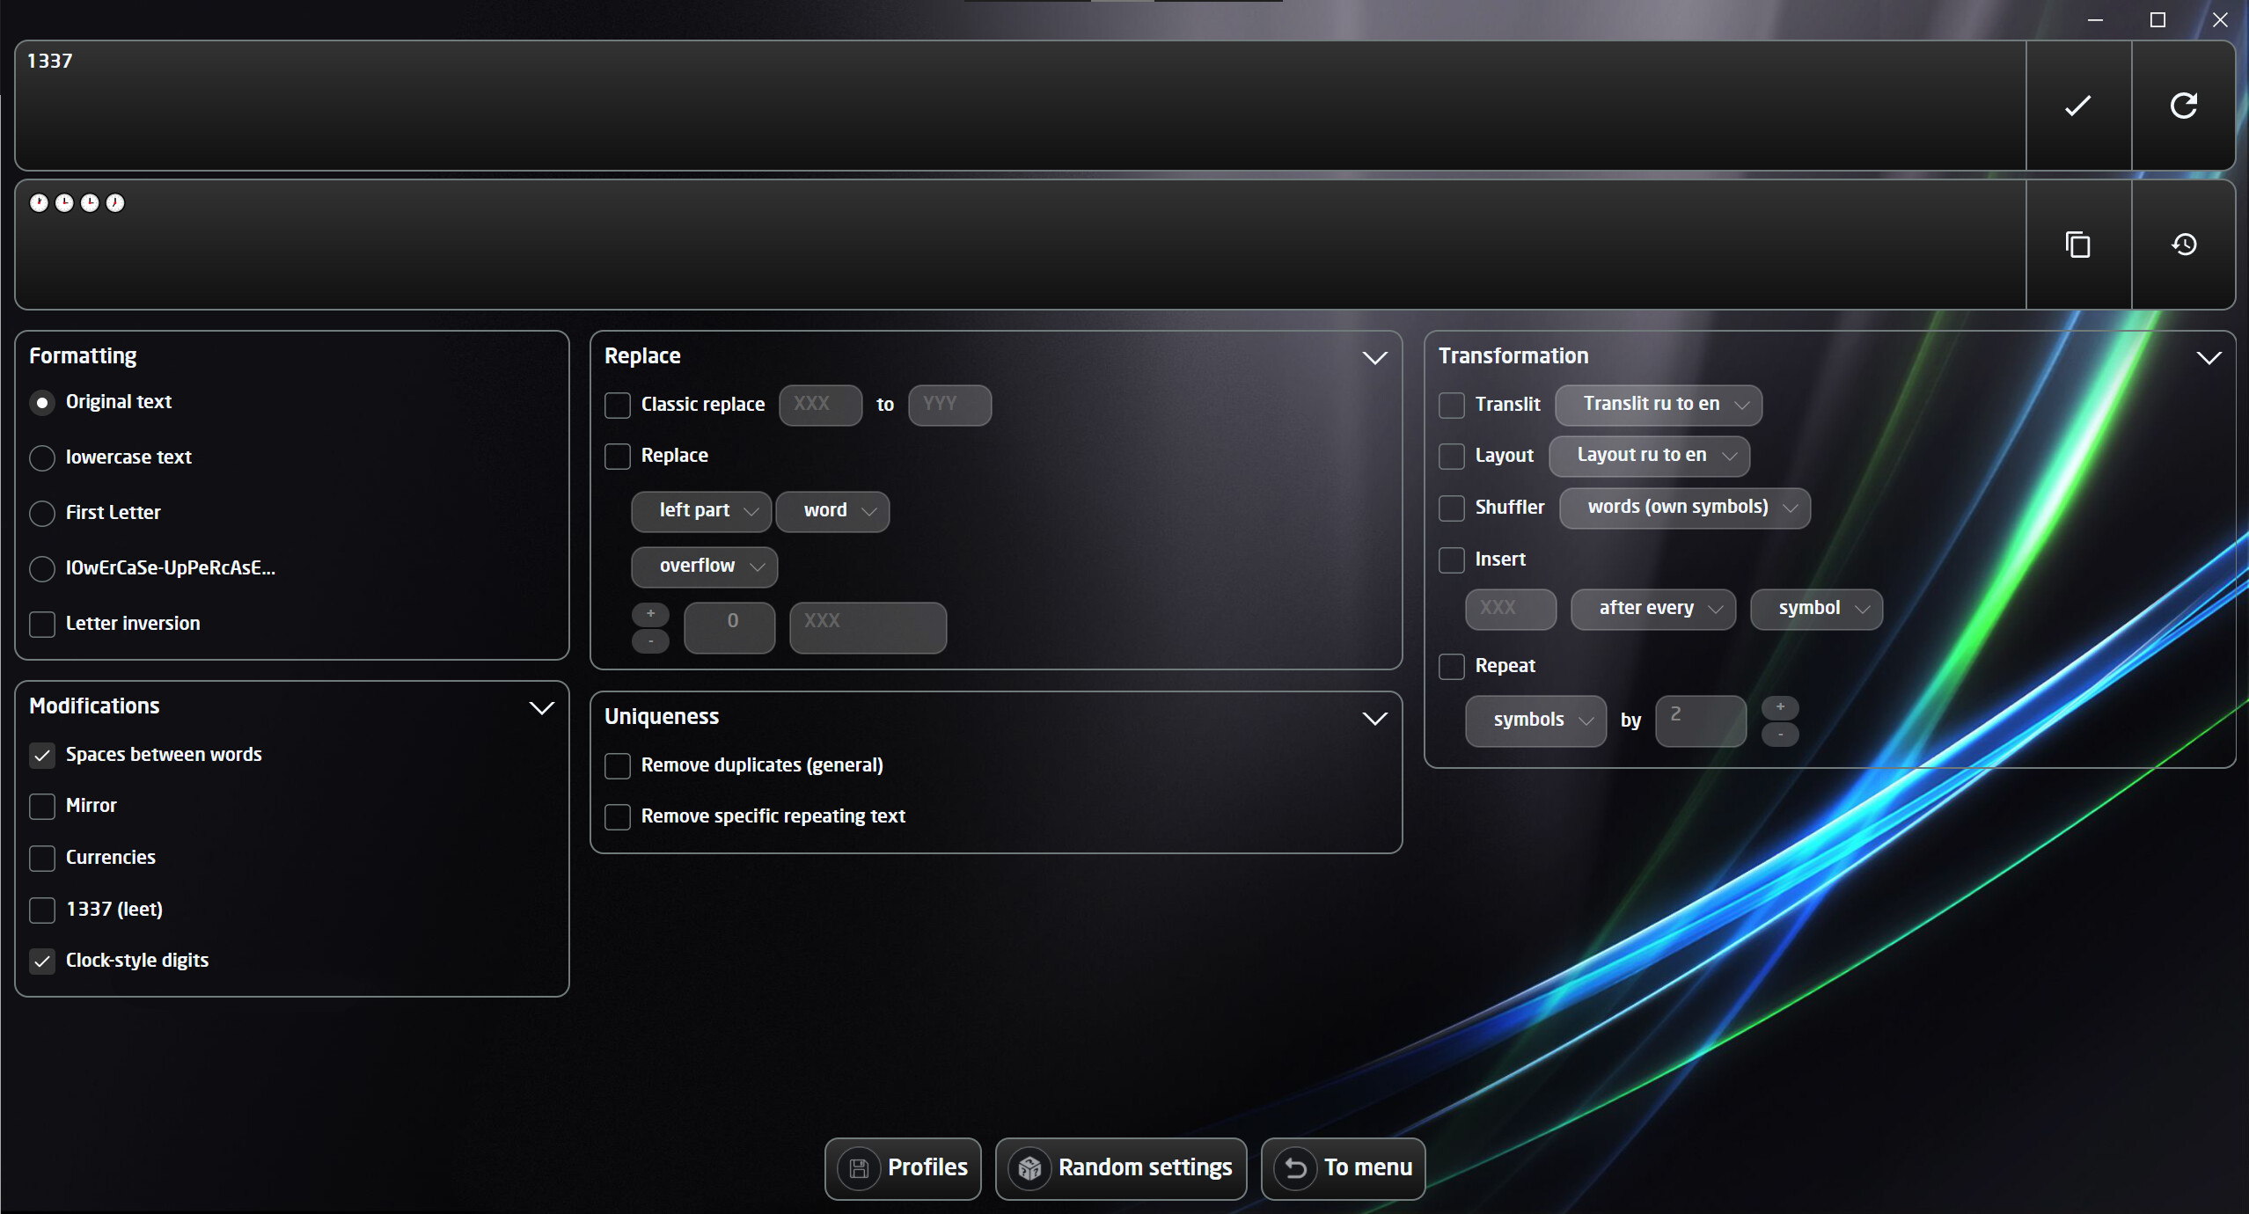Open the Translit ru to en dropdown

(1657, 405)
